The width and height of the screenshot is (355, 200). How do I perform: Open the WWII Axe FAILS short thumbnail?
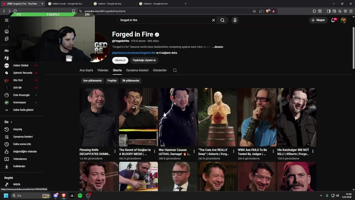tap(257, 117)
